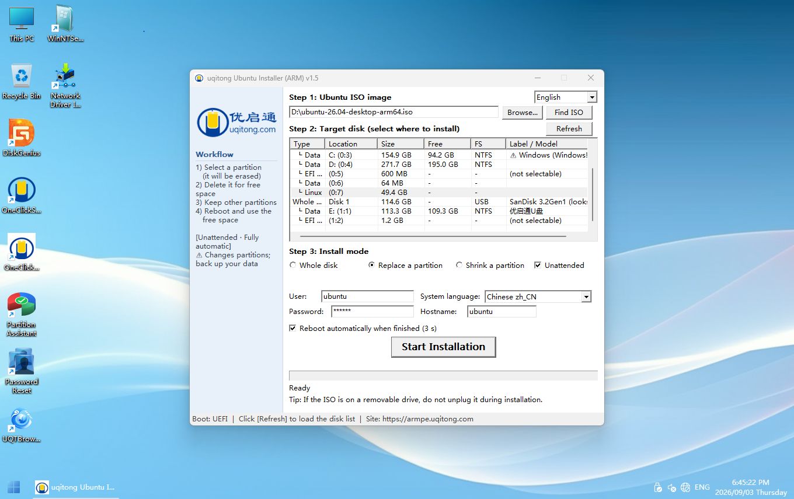Select uqitong Ubuntu Installer taskbar button
This screenshot has width=794, height=499.
point(75,487)
